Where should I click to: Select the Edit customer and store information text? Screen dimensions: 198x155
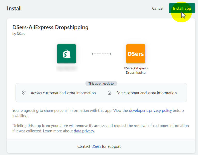tap(146, 93)
